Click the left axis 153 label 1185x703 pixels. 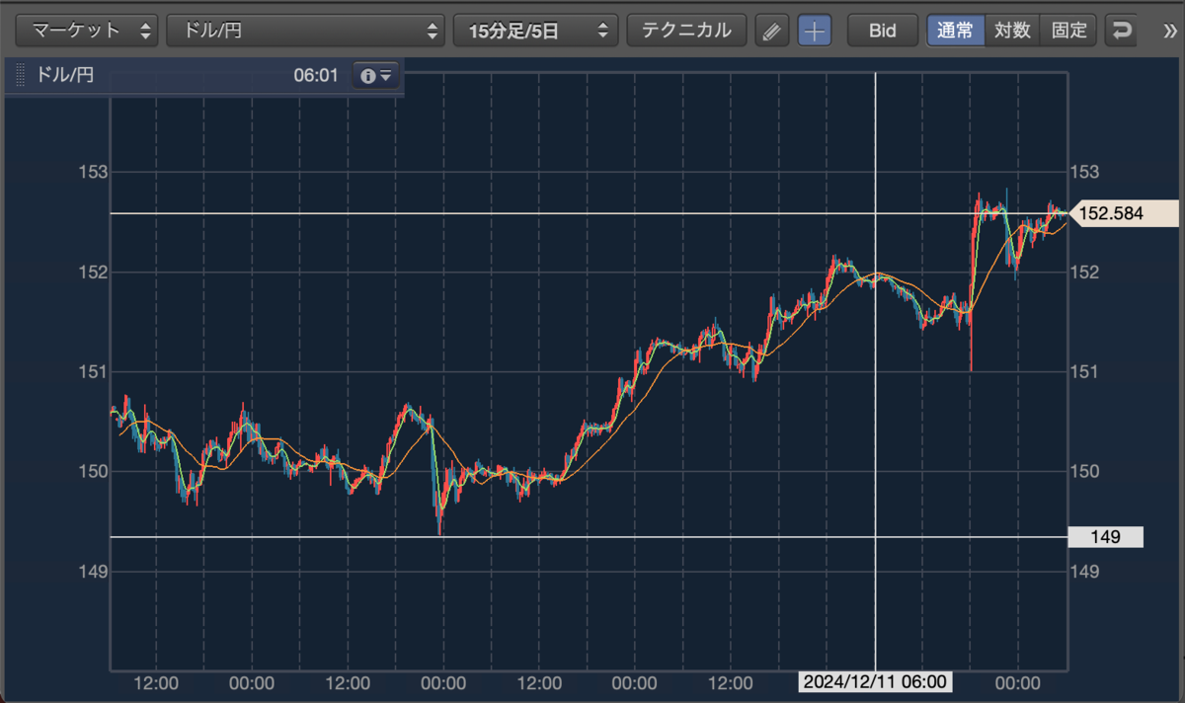tap(92, 172)
